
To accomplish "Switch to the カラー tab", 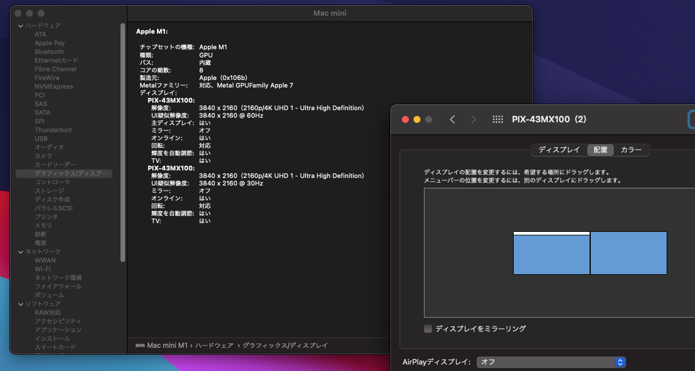I will coord(631,150).
